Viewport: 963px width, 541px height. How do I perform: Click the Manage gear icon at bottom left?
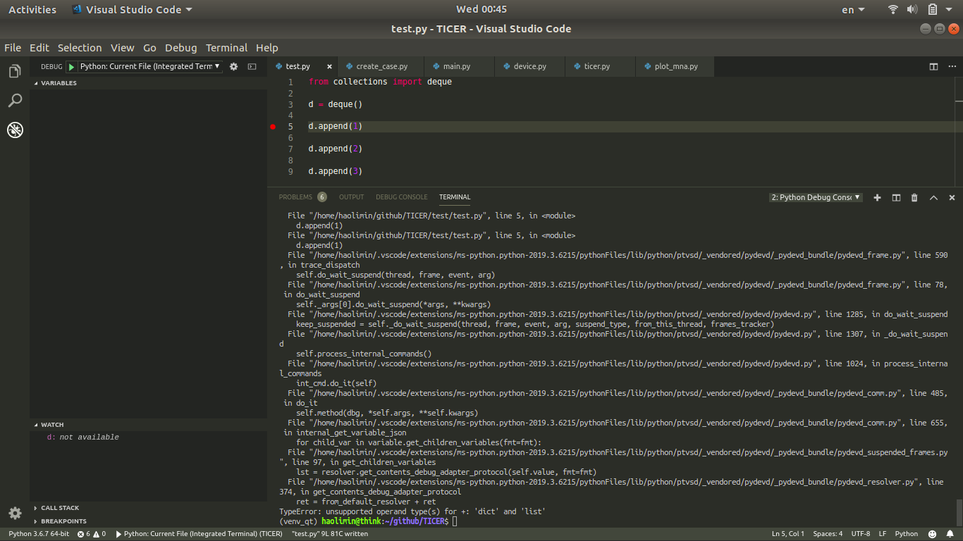click(15, 514)
